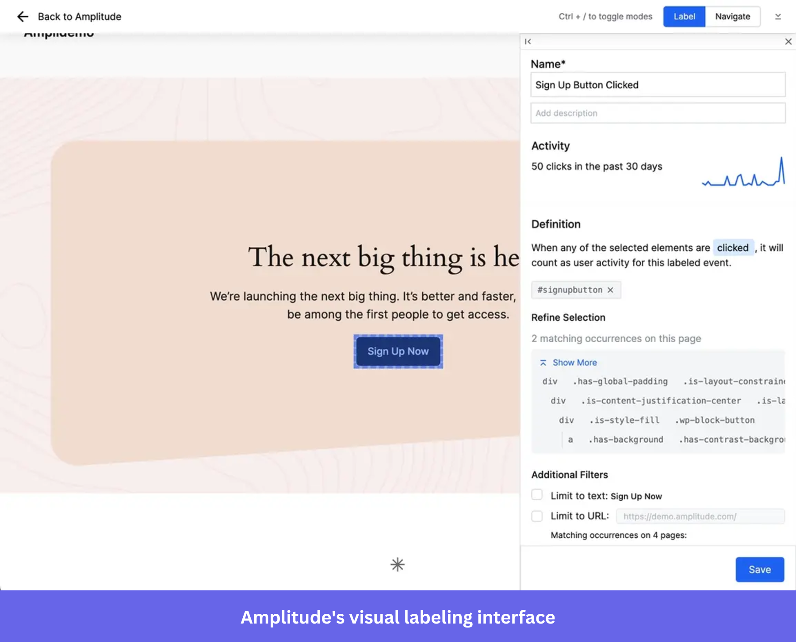This screenshot has width=796, height=643.
Task: Expand Show More in Refine Selection
Action: (x=574, y=363)
